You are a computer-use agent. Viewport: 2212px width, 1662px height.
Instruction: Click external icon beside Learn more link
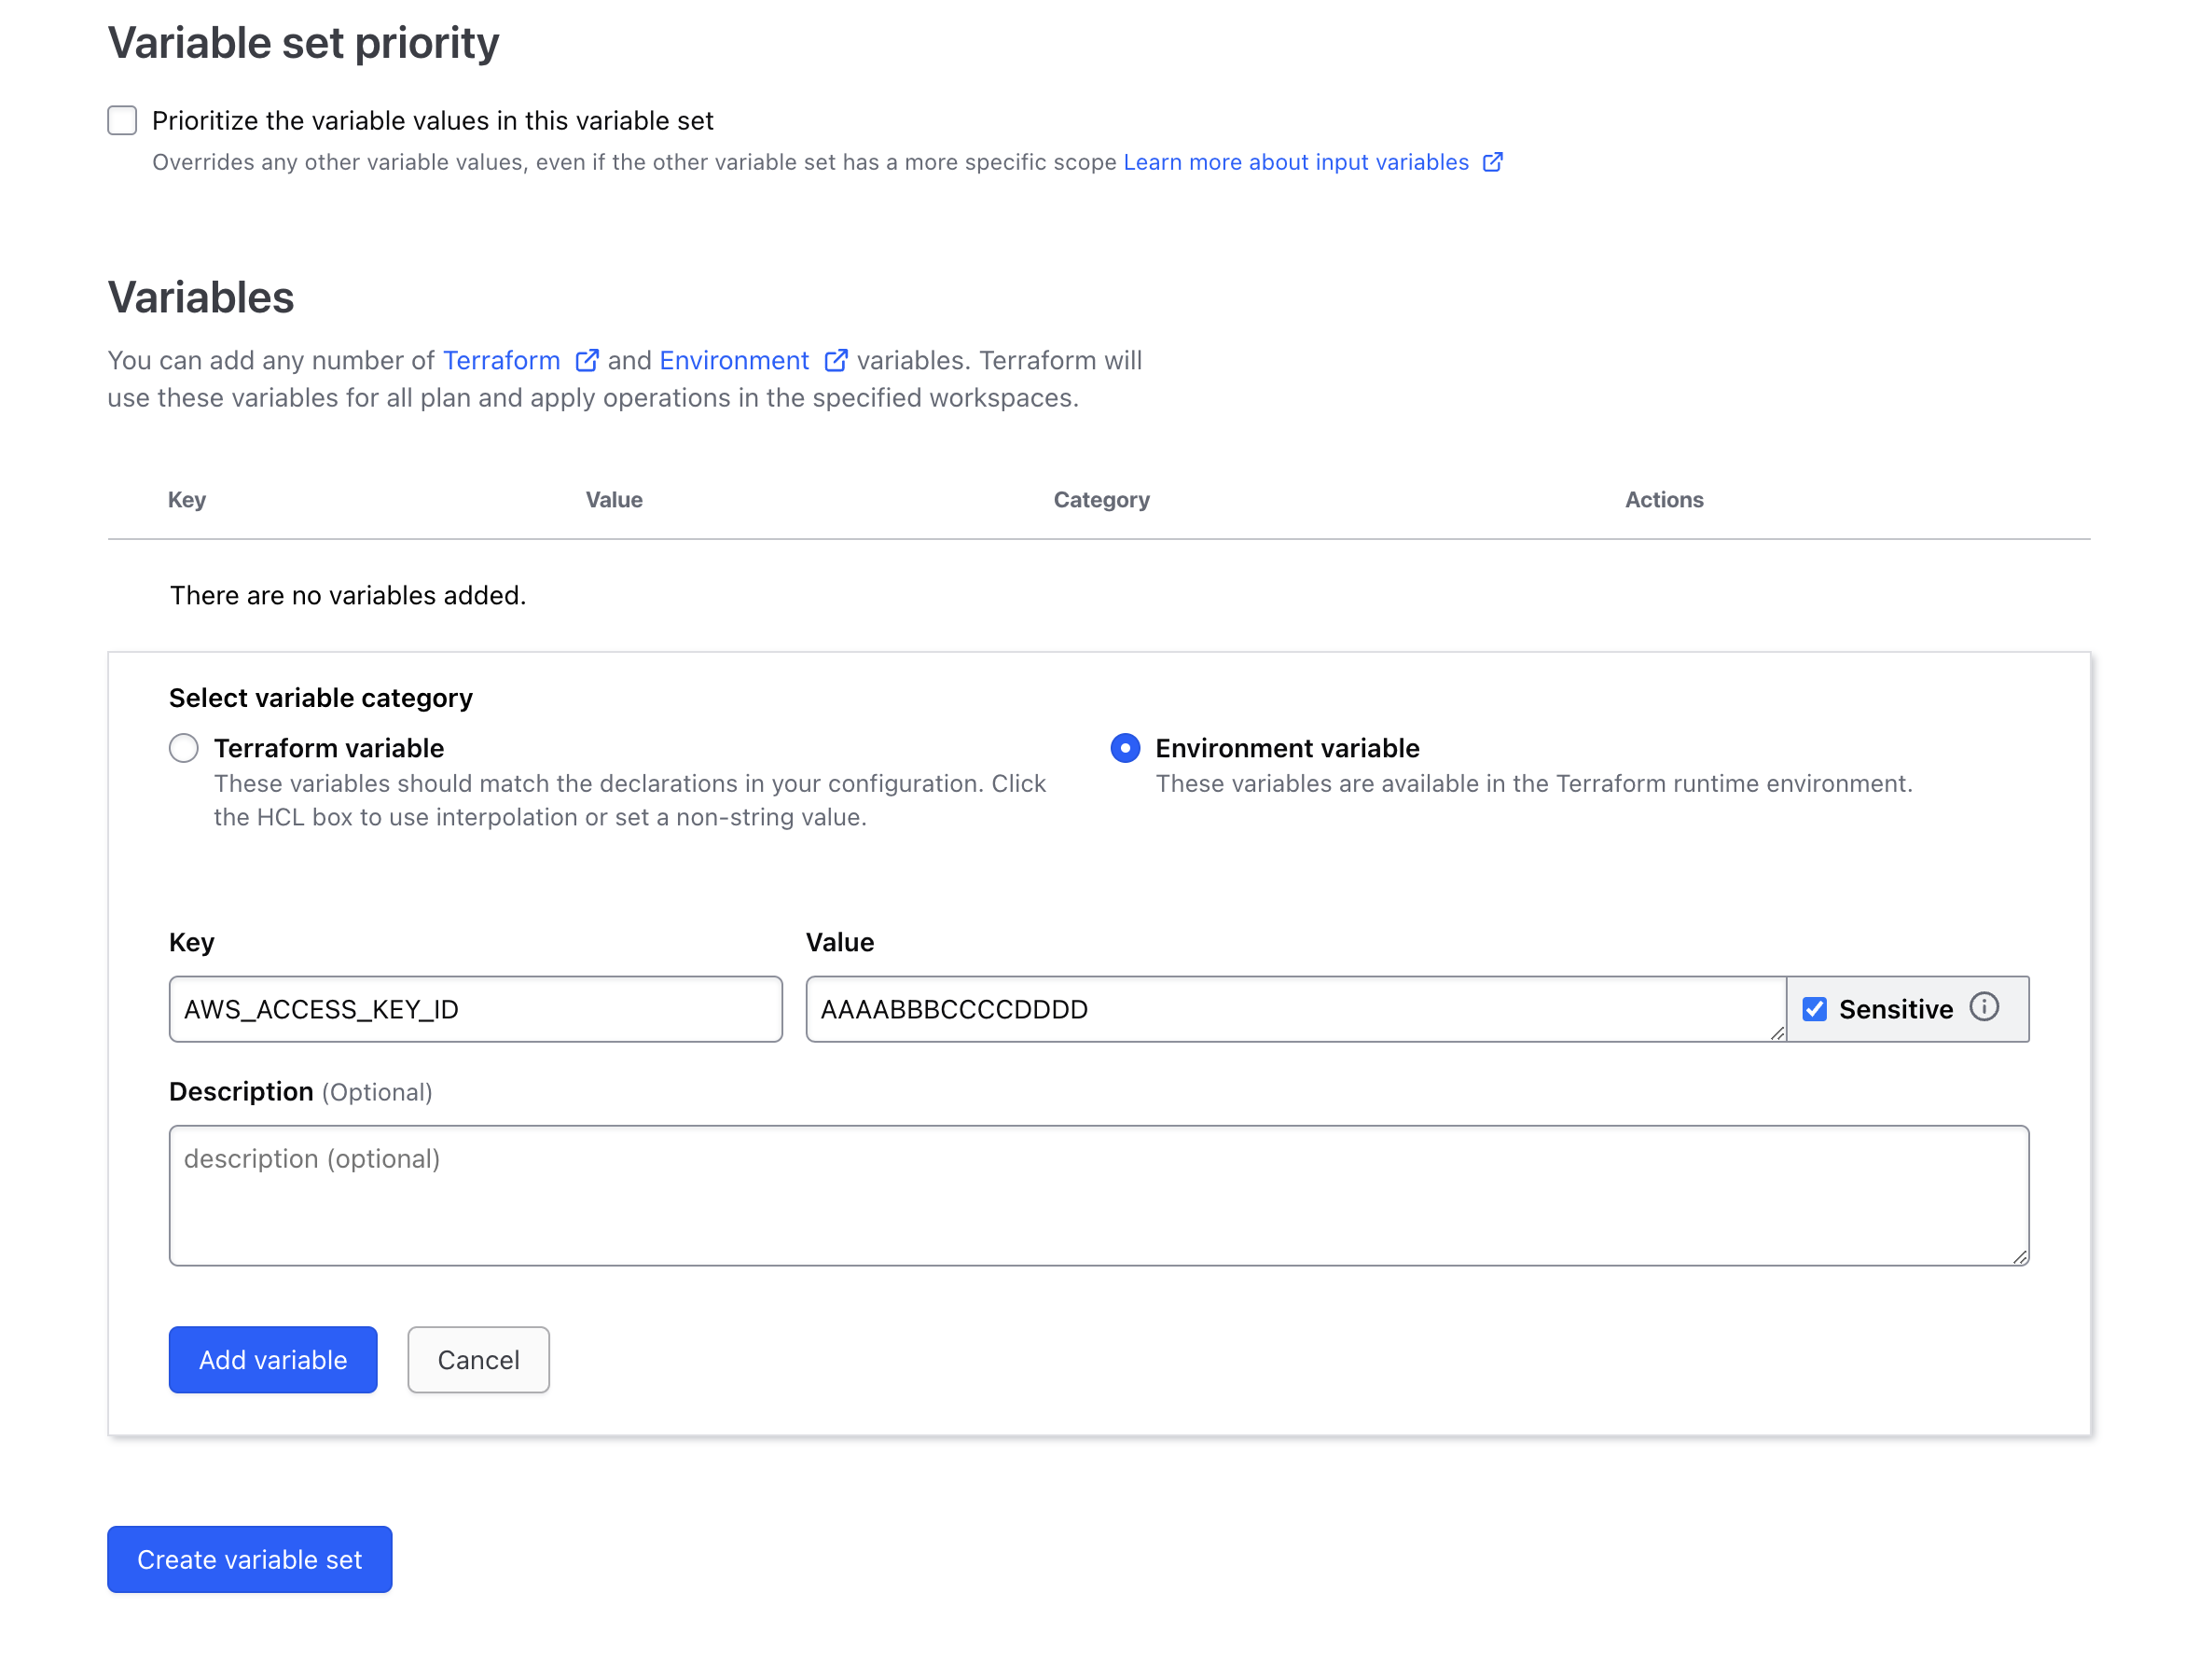(1492, 162)
